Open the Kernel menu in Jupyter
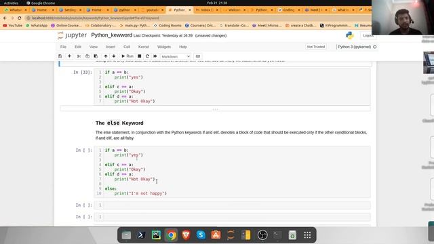Screen dimensions: 434x244 click(x=143, y=47)
